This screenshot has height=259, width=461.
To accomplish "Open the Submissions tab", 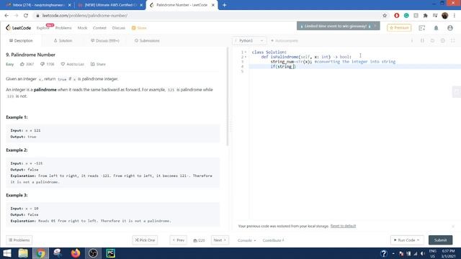I will pyautogui.click(x=147, y=40).
